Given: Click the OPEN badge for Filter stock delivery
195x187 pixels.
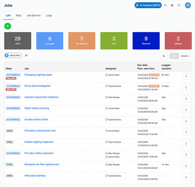Looking at the screenshot, I should click(x=9, y=176).
